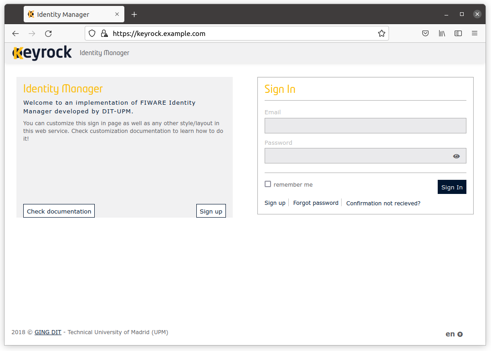
Task: Focus the Password input field
Action: (365, 156)
